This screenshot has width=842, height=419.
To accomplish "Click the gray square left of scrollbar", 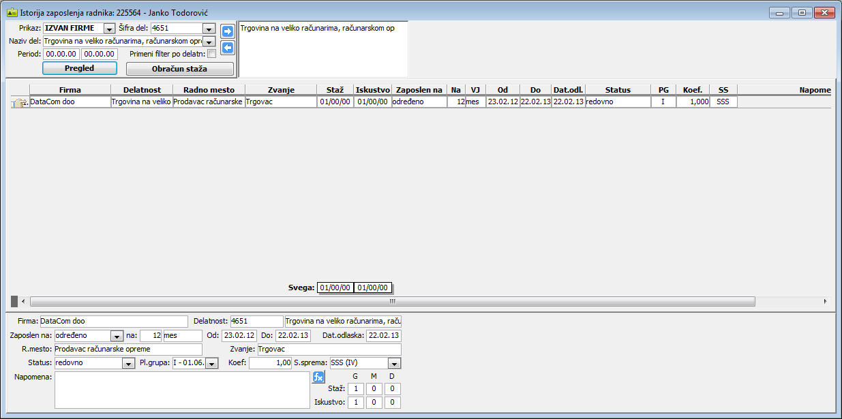I will [x=14, y=301].
